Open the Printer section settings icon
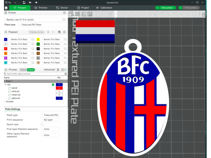 click(x=64, y=13)
